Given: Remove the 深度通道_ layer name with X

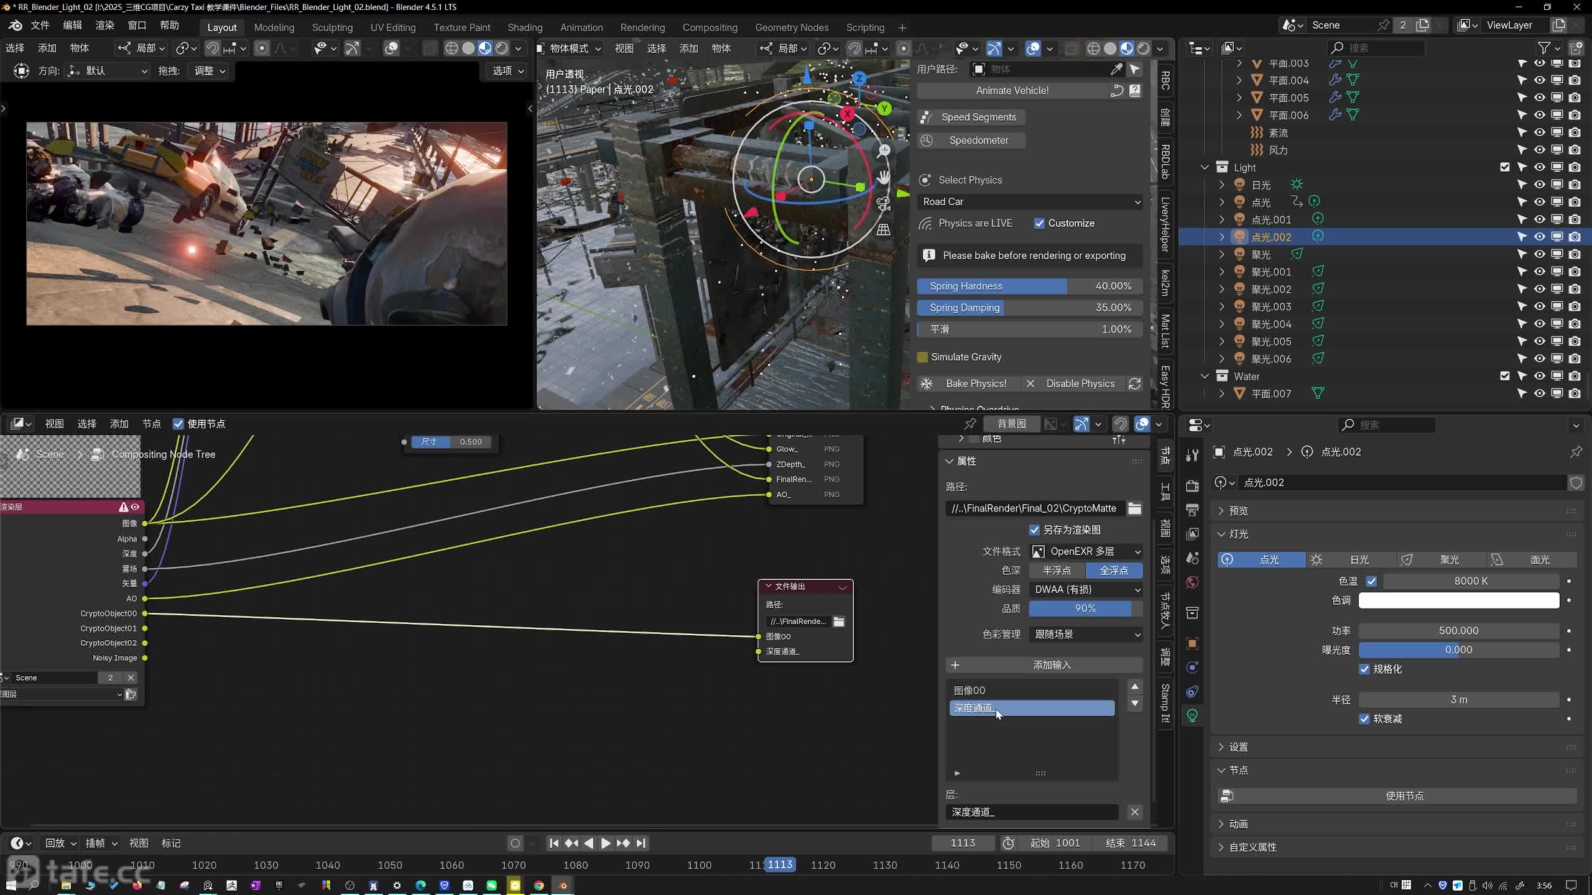Looking at the screenshot, I should coord(1134,812).
